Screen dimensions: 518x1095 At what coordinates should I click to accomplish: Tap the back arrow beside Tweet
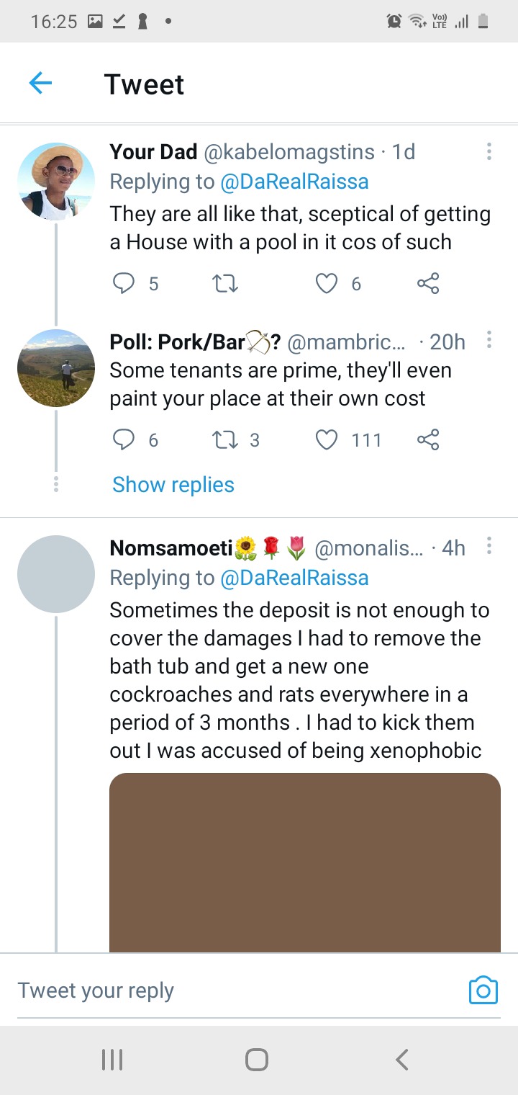(40, 84)
